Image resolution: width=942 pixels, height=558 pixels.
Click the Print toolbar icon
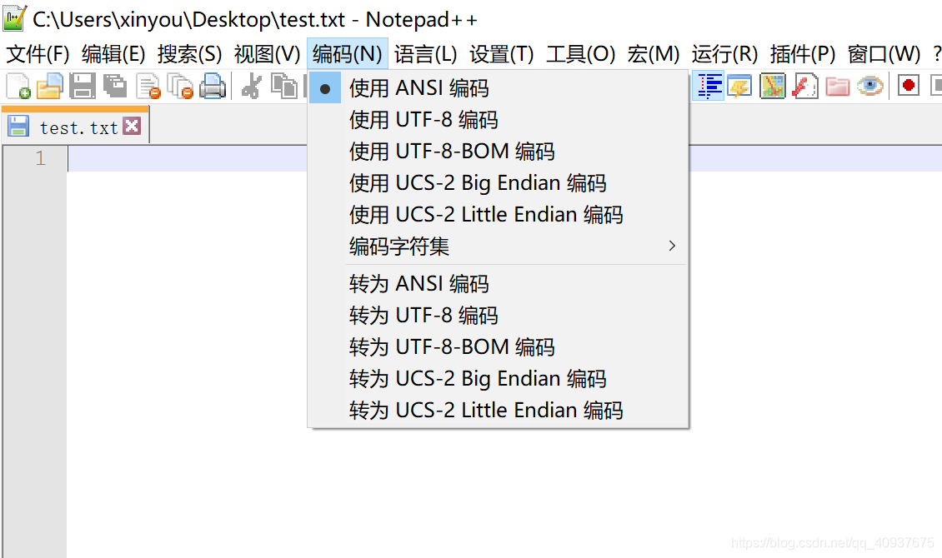pos(212,86)
